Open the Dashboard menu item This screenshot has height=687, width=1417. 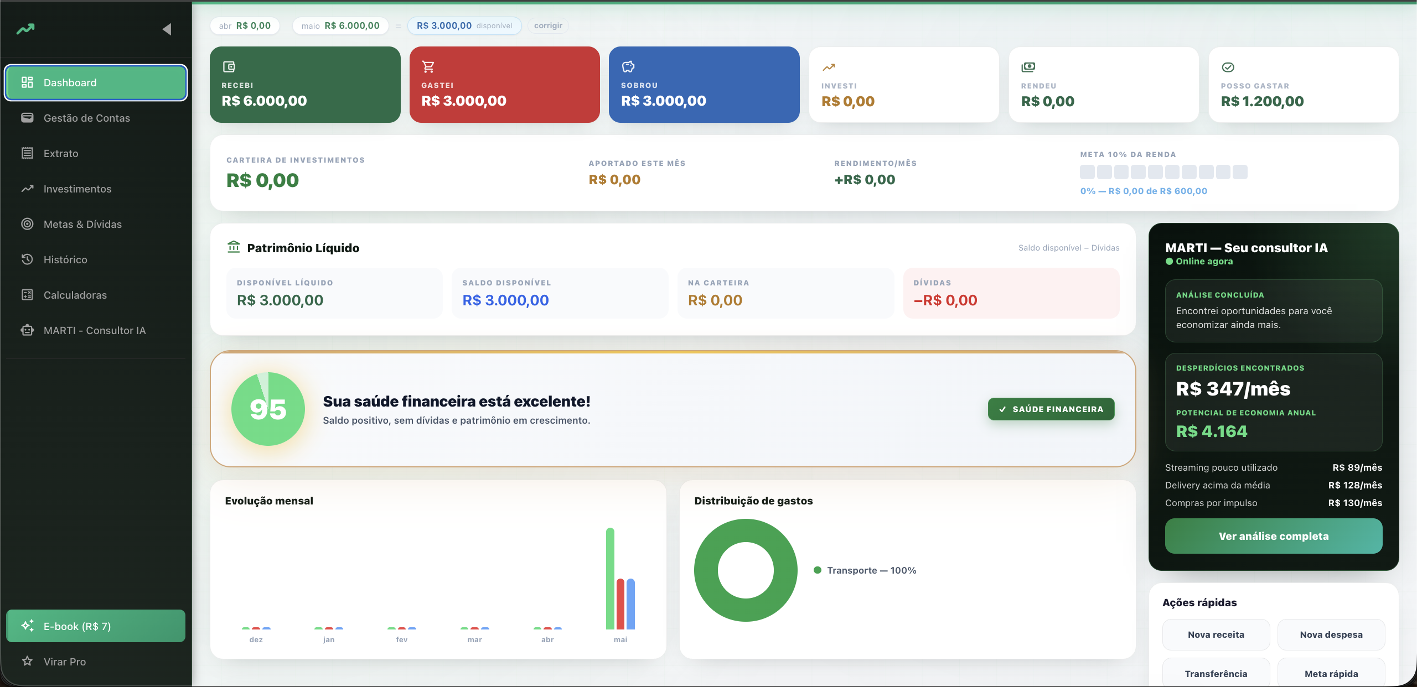pos(96,82)
